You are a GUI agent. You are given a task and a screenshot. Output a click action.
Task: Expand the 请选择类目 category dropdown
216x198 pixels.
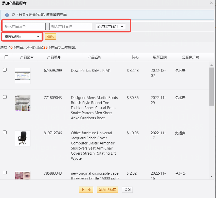tap(22, 37)
